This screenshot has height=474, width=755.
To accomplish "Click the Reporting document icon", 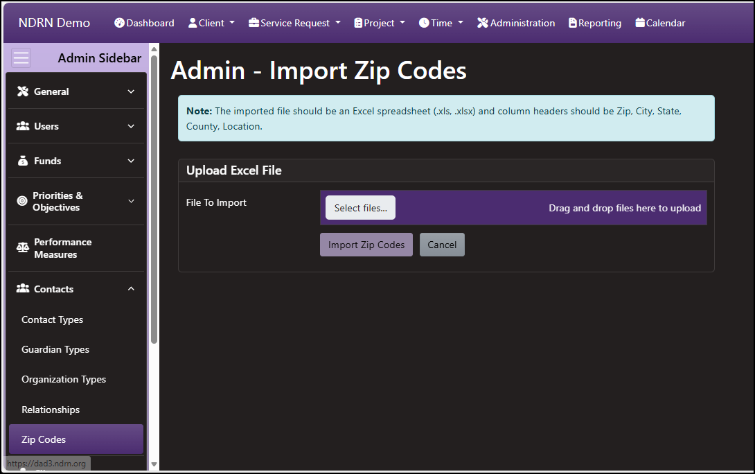I will (573, 23).
